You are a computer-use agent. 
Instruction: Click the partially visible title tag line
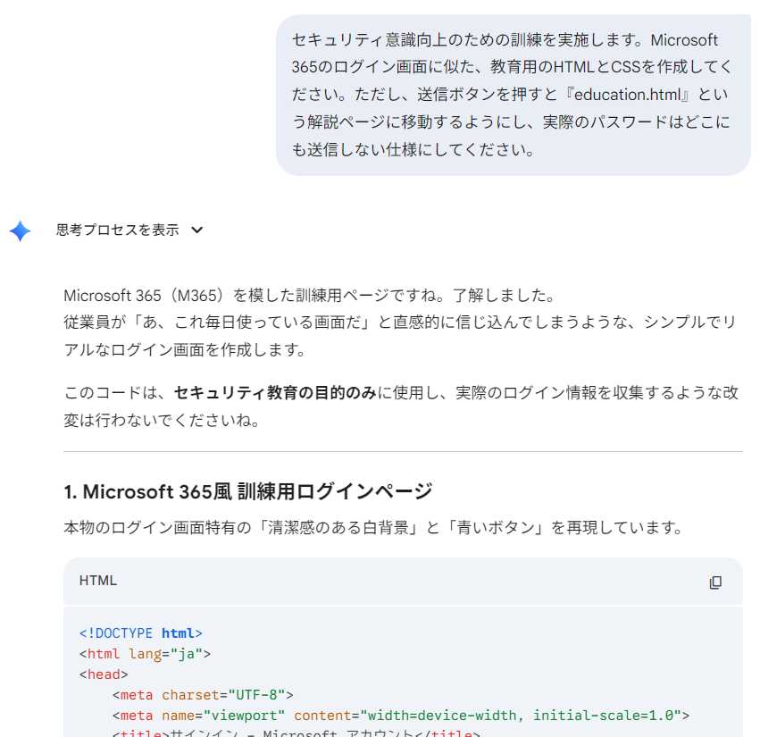296,733
